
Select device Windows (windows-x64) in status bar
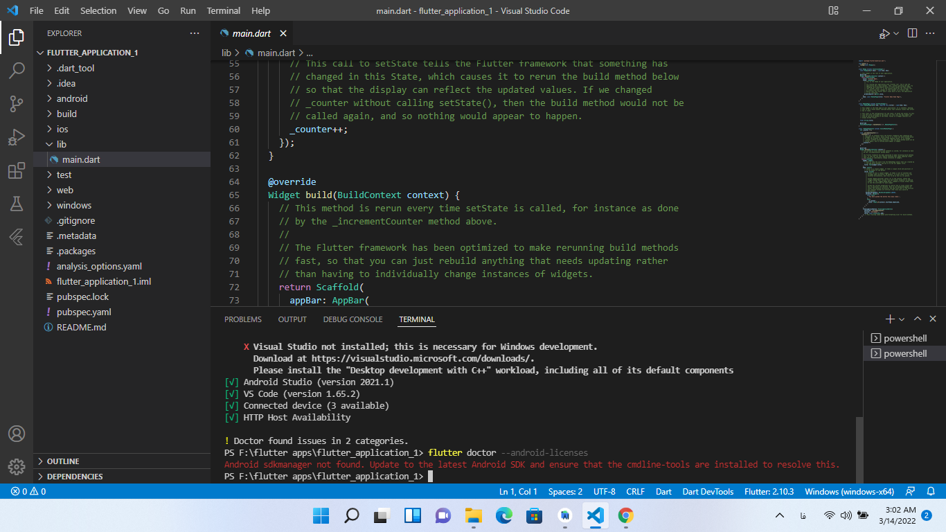point(849,491)
